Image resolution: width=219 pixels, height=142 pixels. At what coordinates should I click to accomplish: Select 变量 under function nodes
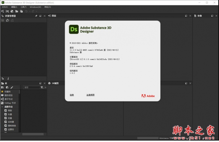(x=10, y=118)
